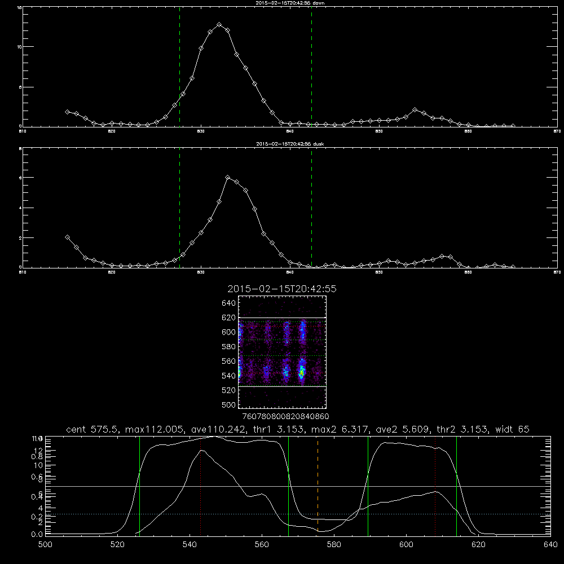Viewport: 564px width, 564px height.
Task: Click the highest diamond point on the dawn curve
Action: (x=219, y=24)
